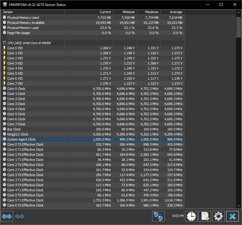Click the scrollbar down arrow

pos(238,206)
